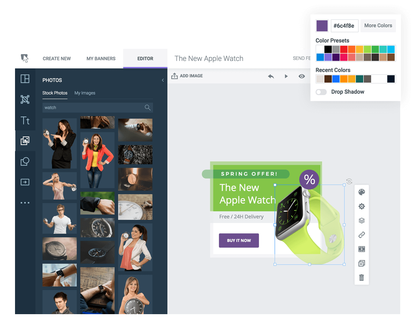This screenshot has height=333, width=416.
Task: Click the undo arrow in the toolbar
Action: pyautogui.click(x=271, y=76)
